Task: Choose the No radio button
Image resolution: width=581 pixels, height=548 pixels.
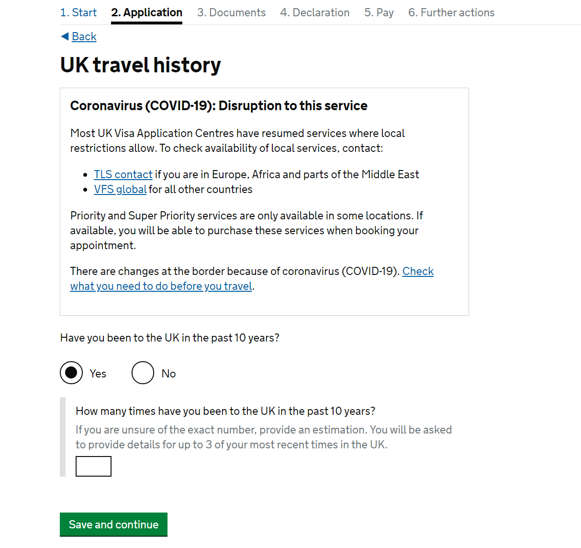Action: 143,373
